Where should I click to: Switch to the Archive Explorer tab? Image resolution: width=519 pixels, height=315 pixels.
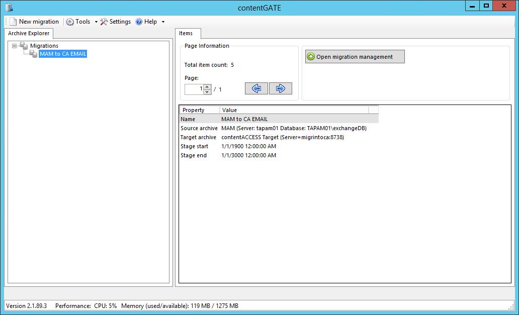(x=28, y=33)
